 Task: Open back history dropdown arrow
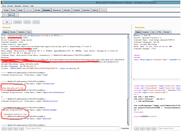29,22
